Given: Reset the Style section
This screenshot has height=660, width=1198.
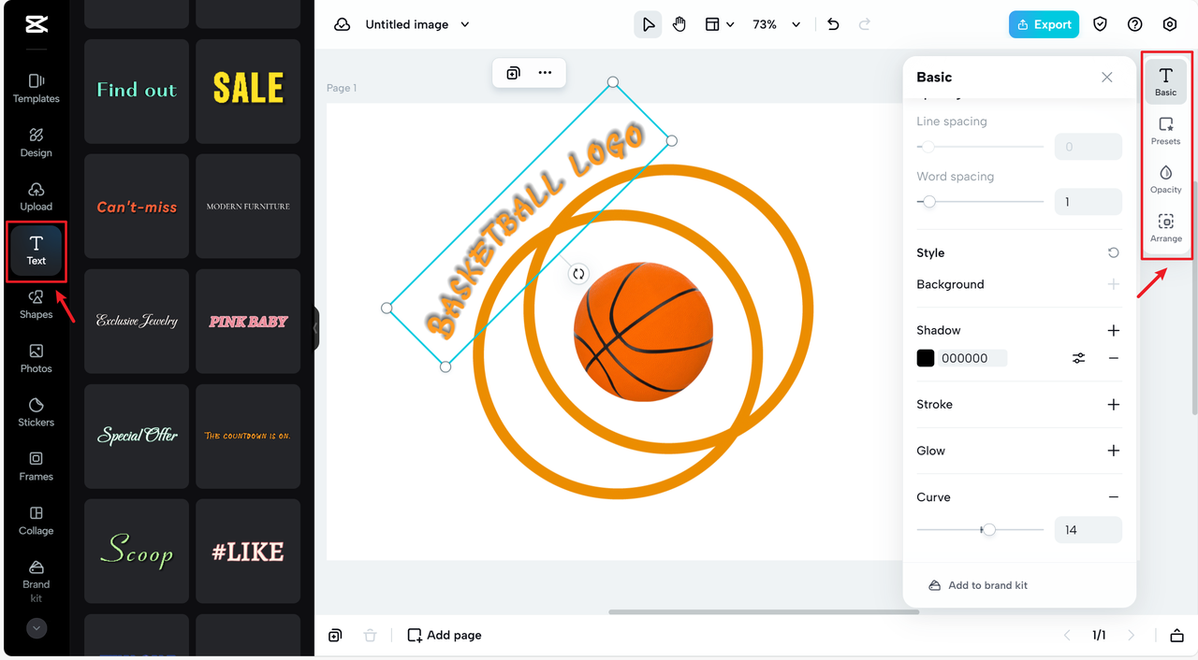Looking at the screenshot, I should [x=1113, y=252].
